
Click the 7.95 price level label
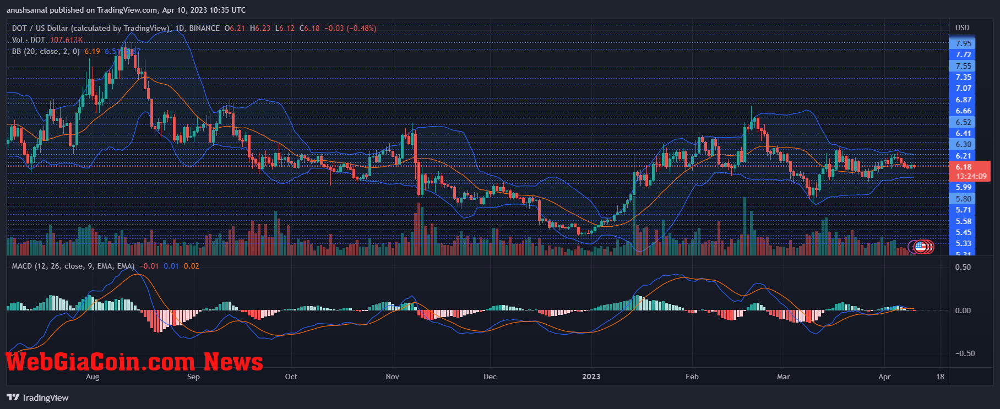(x=963, y=43)
